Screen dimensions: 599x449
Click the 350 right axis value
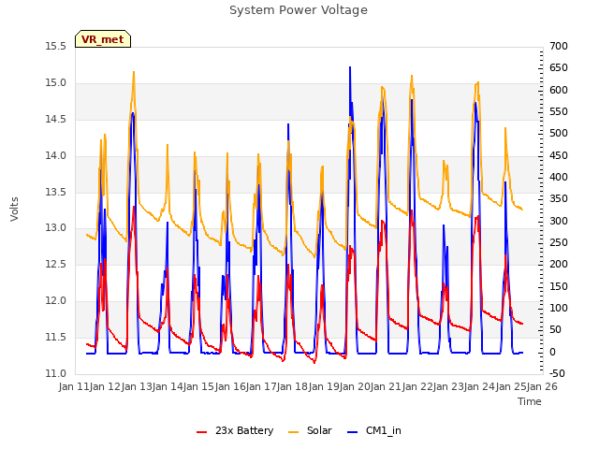559,199
